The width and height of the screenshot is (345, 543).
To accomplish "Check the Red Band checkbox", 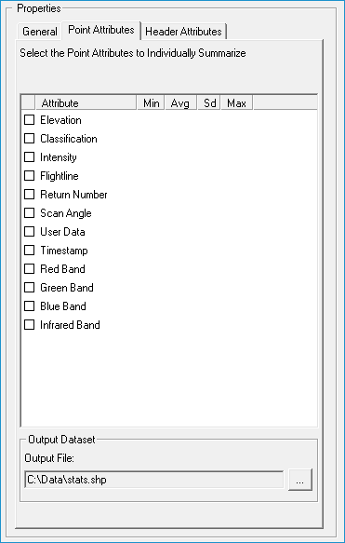I will tap(30, 269).
